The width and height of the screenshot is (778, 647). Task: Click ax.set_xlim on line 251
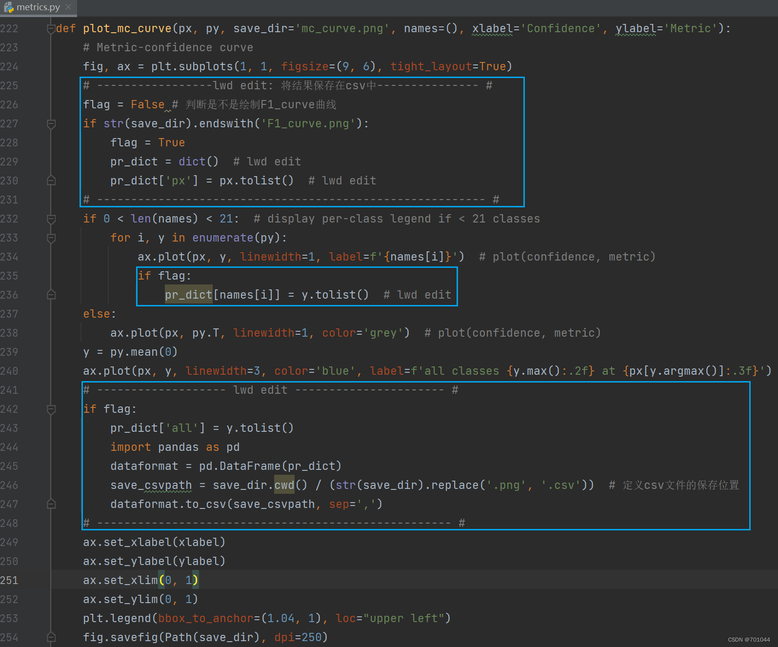[120, 581]
